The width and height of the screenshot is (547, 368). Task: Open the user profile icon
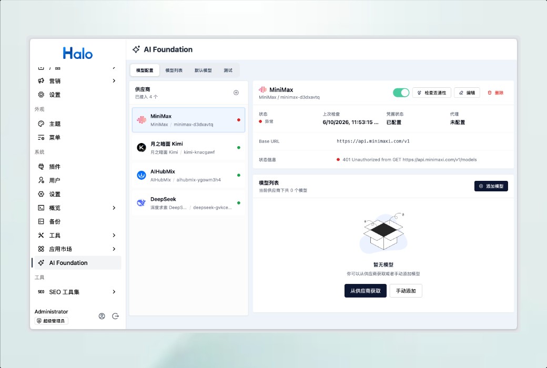102,316
